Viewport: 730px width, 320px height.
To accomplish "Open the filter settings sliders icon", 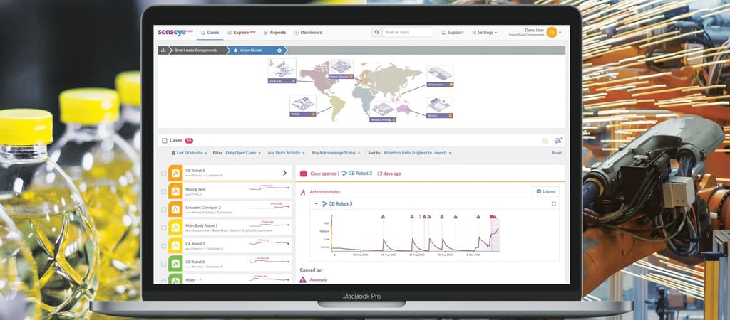I will pyautogui.click(x=557, y=141).
